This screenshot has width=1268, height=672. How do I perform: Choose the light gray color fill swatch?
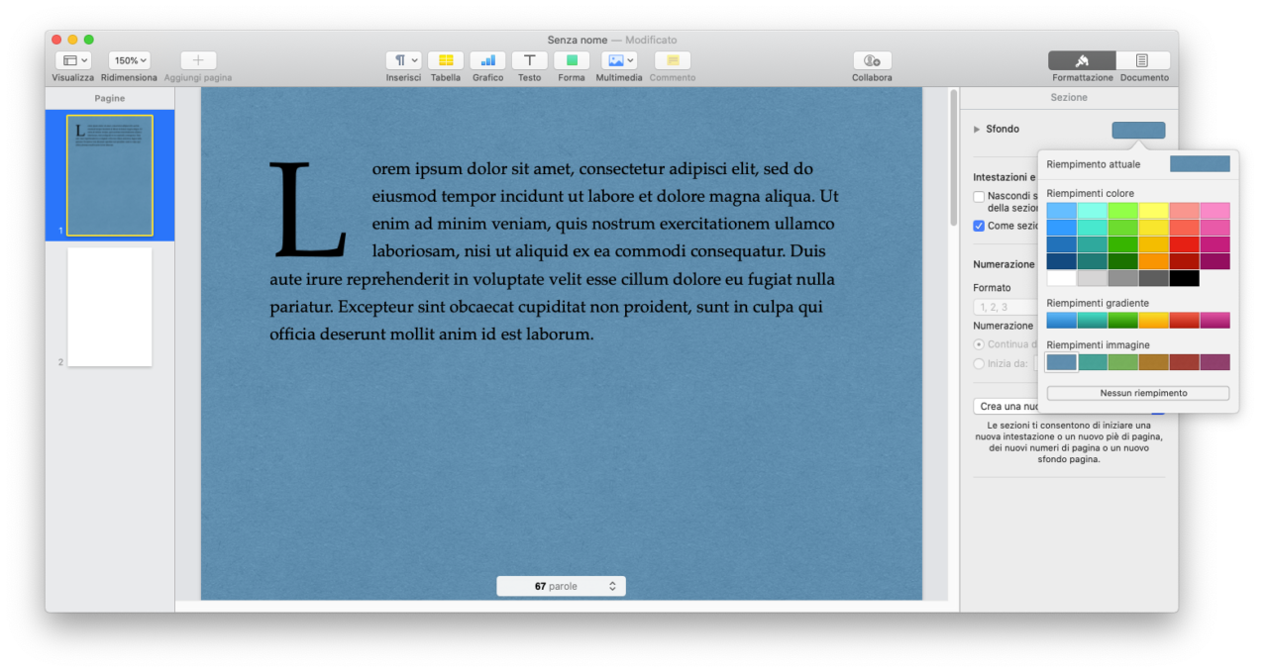point(1093,278)
